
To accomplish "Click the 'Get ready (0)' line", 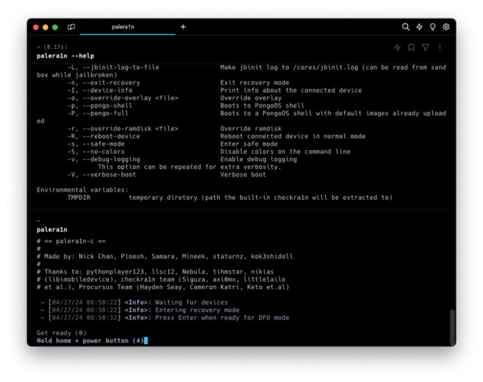I will [x=62, y=333].
